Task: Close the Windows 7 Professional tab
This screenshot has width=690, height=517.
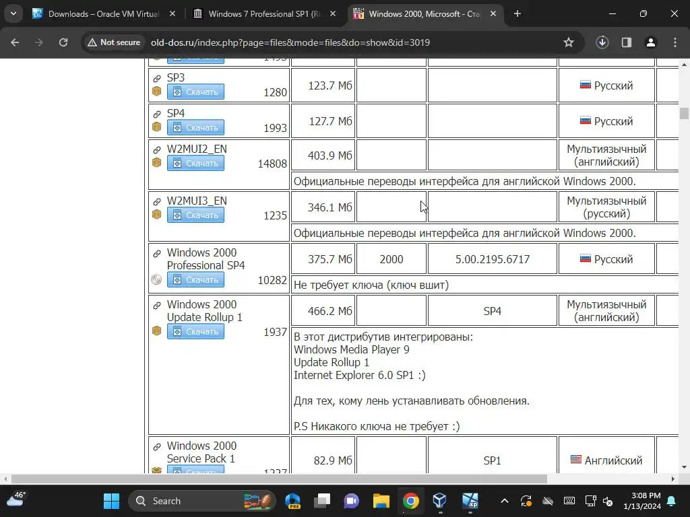Action: (x=333, y=13)
